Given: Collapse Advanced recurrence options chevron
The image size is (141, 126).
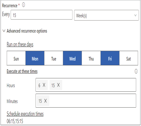Looking at the screenshot, I should [x=4, y=31].
